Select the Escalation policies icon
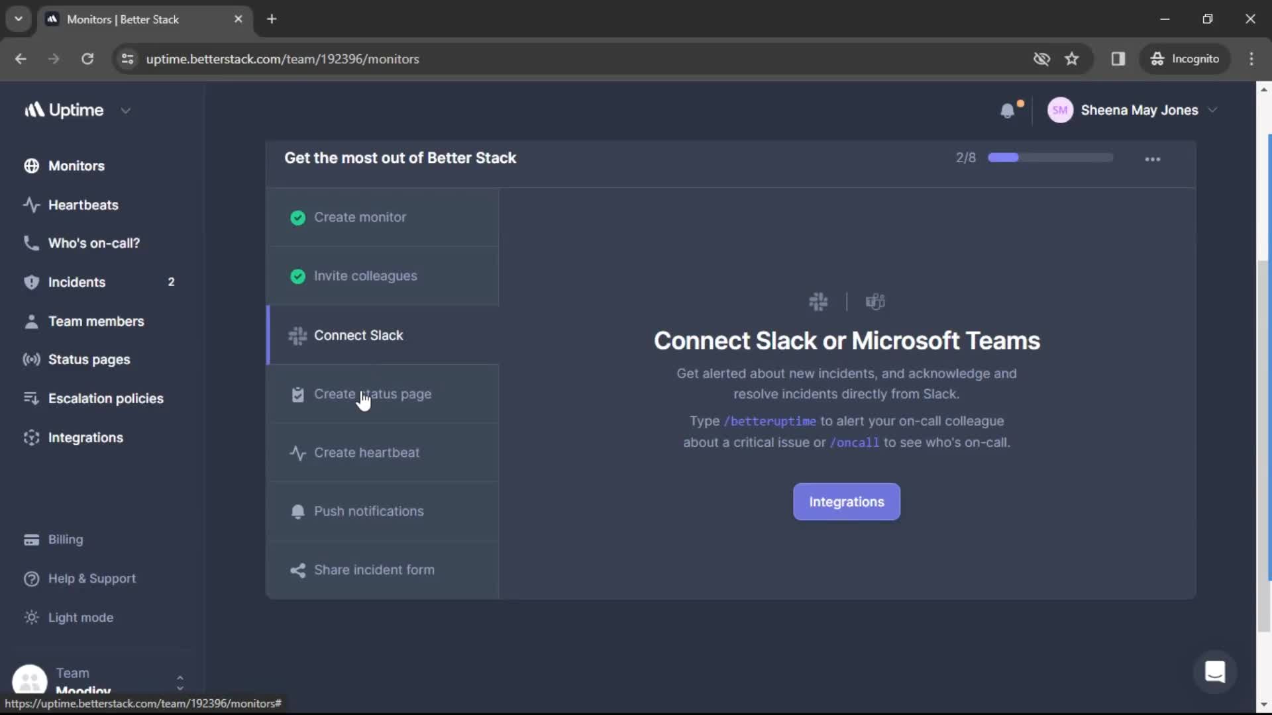 (x=30, y=398)
